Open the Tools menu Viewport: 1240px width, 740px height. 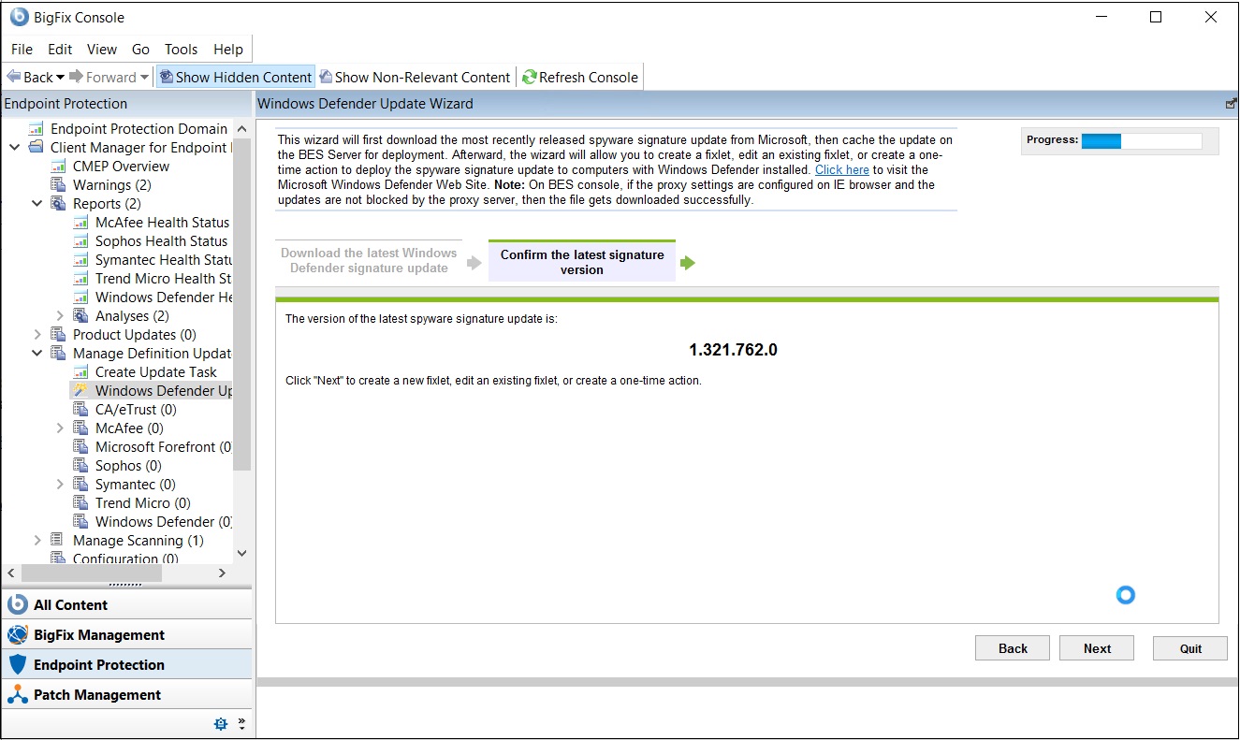[181, 50]
